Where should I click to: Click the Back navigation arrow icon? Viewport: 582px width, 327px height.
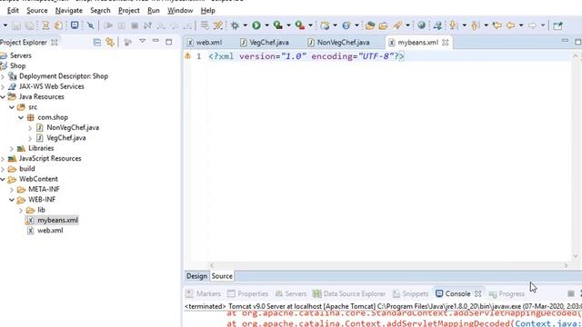(511, 25)
